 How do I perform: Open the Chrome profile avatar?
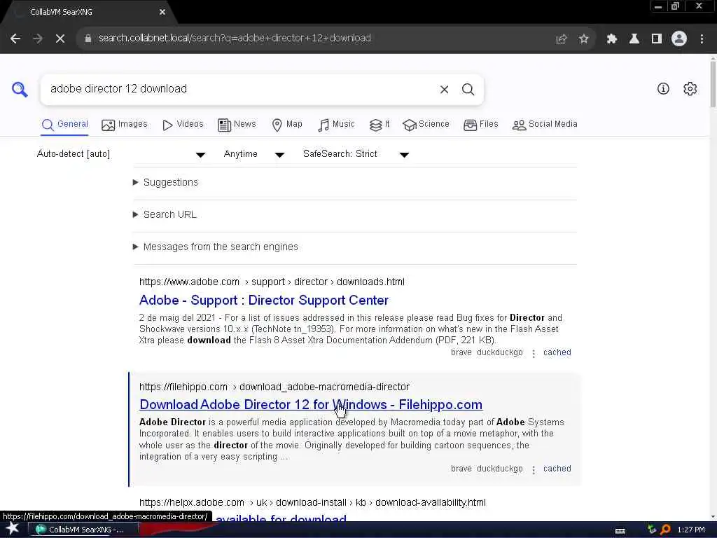tap(679, 39)
